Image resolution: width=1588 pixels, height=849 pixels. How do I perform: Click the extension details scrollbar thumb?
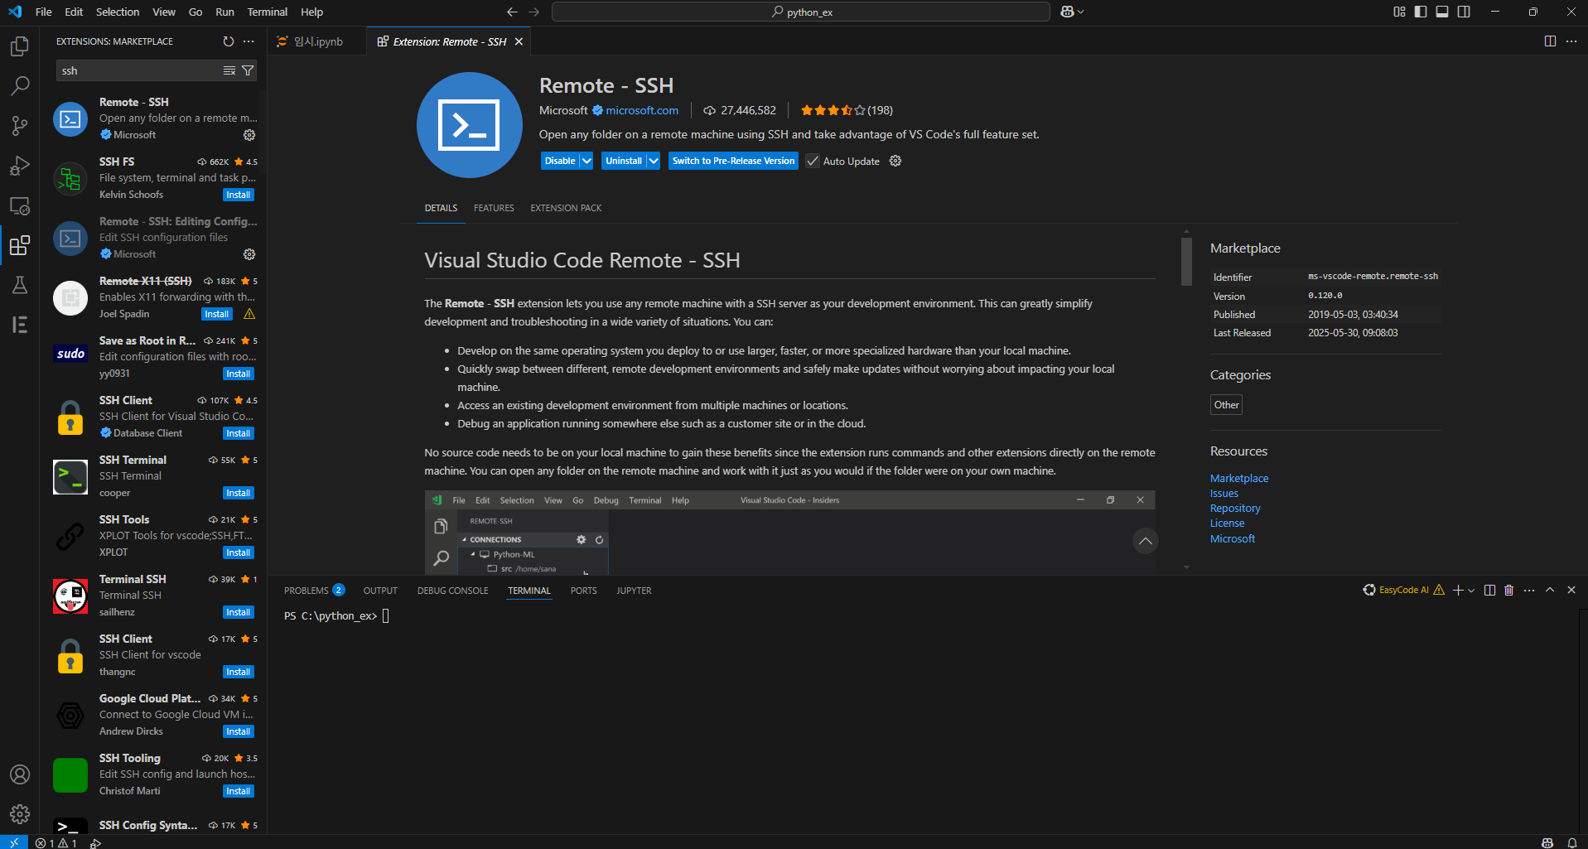coord(1186,261)
